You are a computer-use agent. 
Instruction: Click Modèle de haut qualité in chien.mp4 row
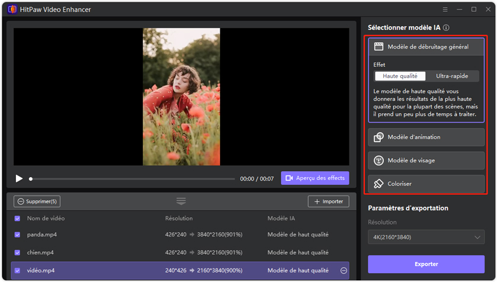point(298,252)
